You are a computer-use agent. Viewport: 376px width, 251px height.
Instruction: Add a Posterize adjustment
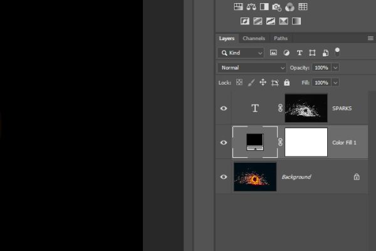tap(258, 21)
